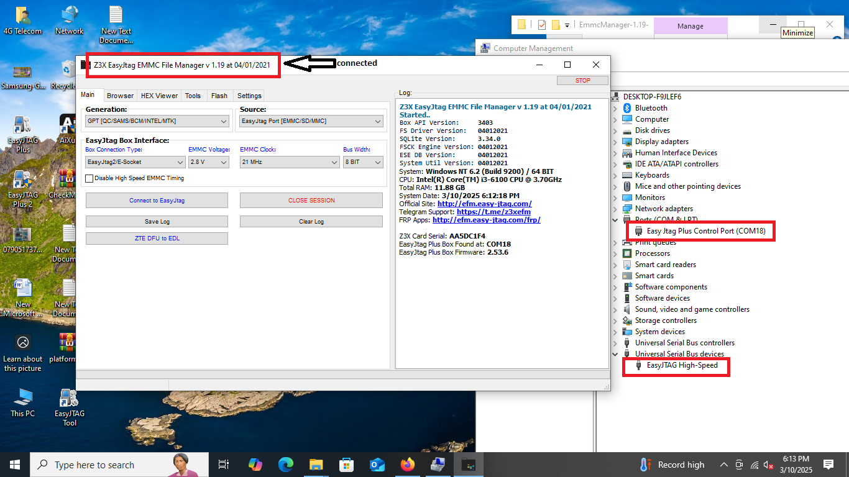Open Microsoft Edge from the taskbar
This screenshot has height=477, width=849.
(x=286, y=465)
